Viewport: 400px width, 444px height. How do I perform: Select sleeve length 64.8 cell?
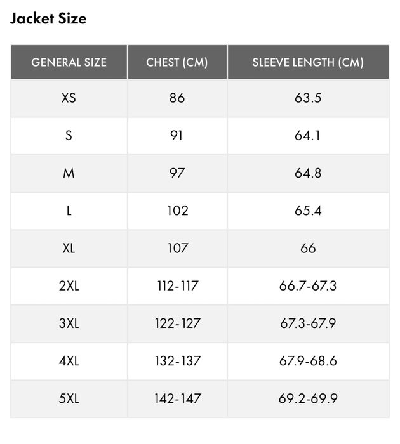coord(308,173)
